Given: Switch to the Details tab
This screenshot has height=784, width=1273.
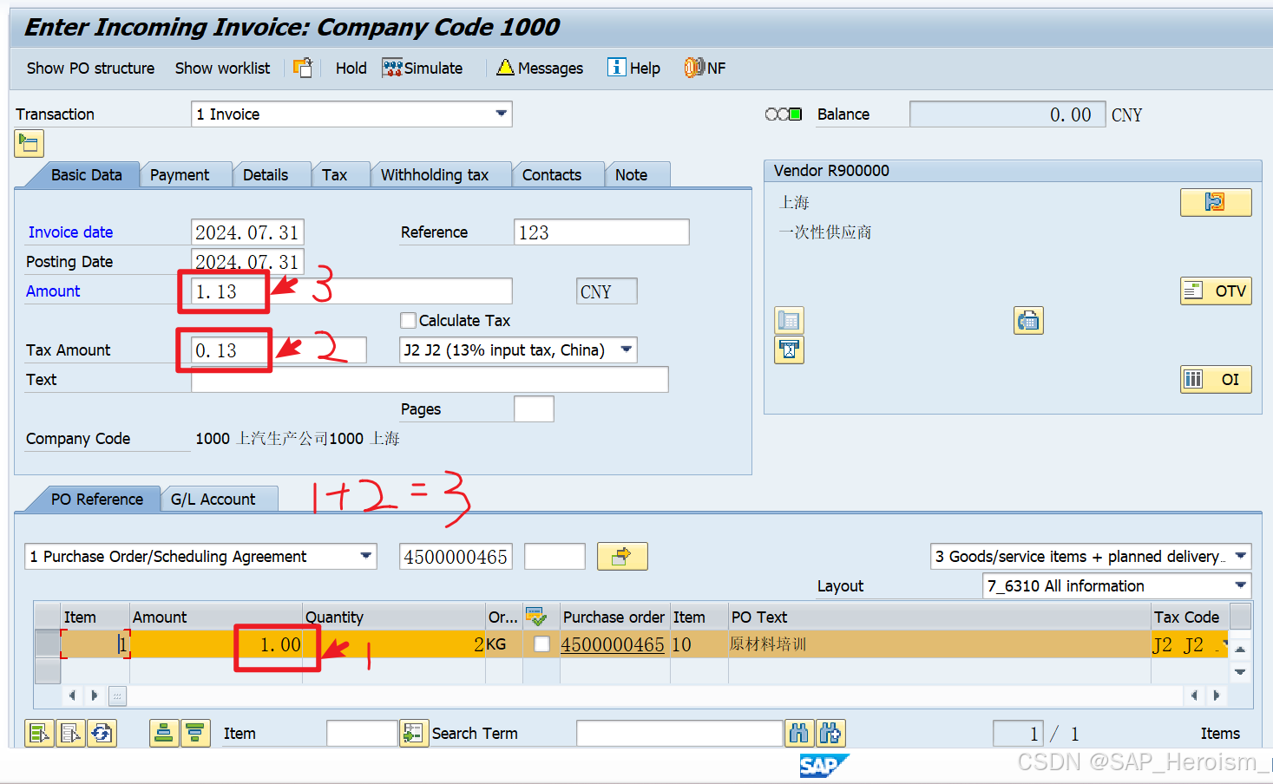Looking at the screenshot, I should pyautogui.click(x=266, y=174).
